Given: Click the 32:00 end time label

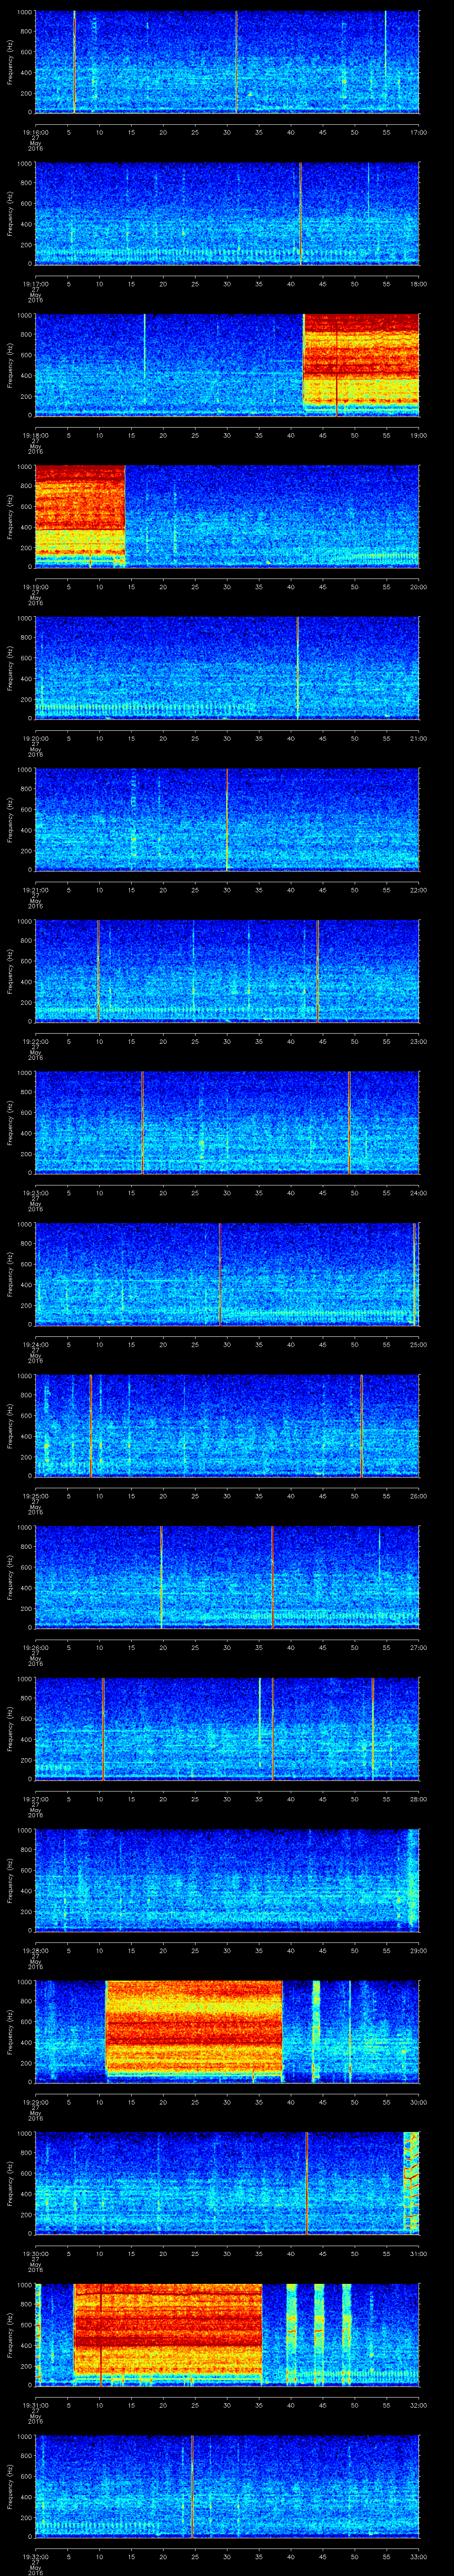Looking at the screenshot, I should coord(419,2405).
